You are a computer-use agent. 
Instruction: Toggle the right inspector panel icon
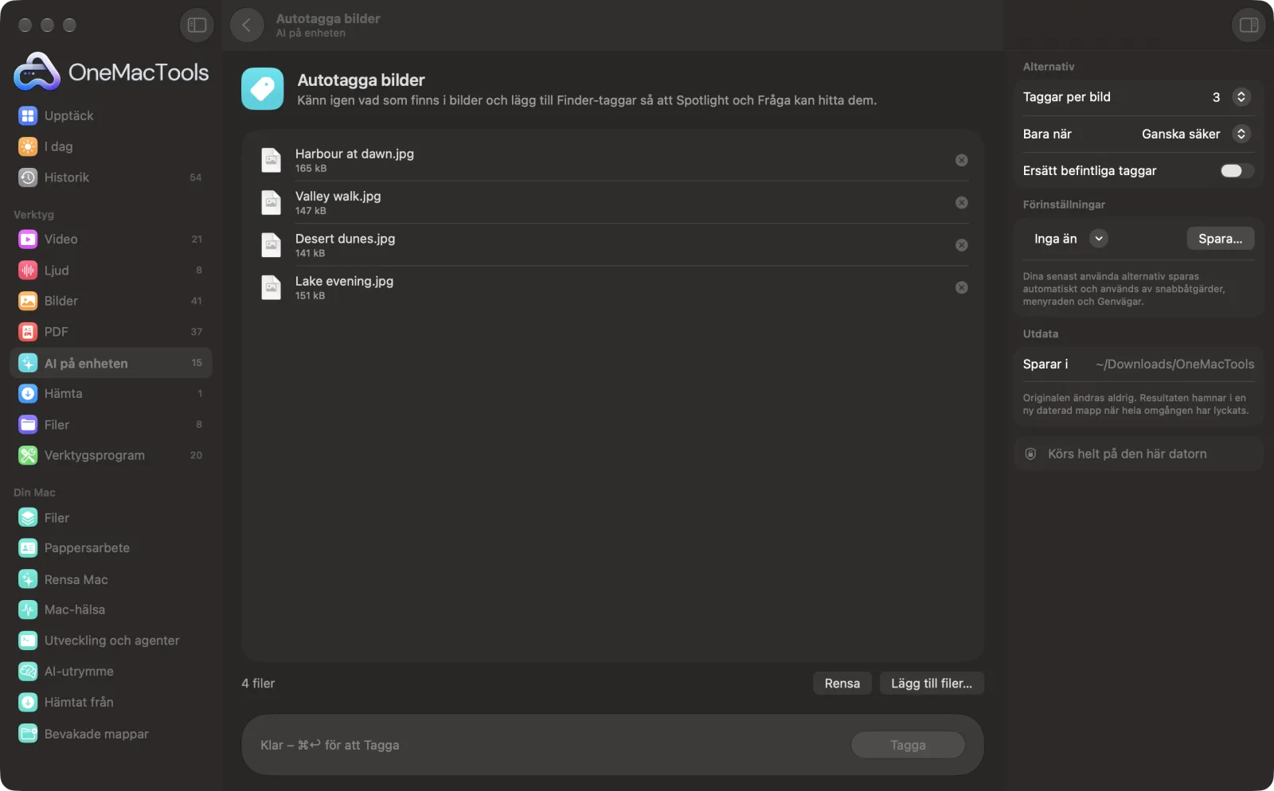click(1249, 25)
